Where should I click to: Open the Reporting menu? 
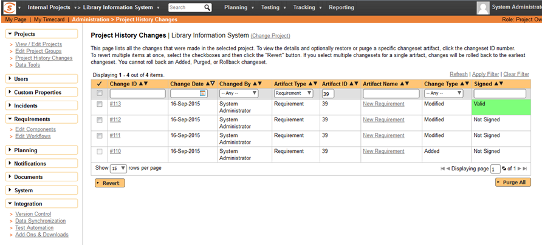click(x=341, y=8)
